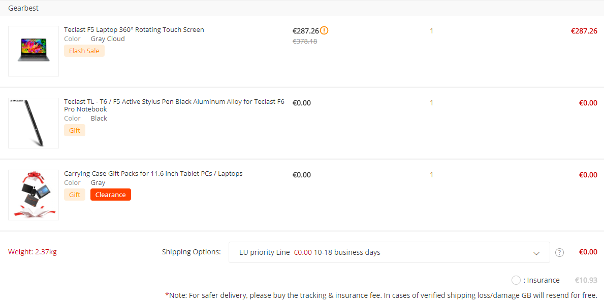Image resolution: width=604 pixels, height=307 pixels.
Task: Select the Insurance radio button
Action: (x=516, y=280)
